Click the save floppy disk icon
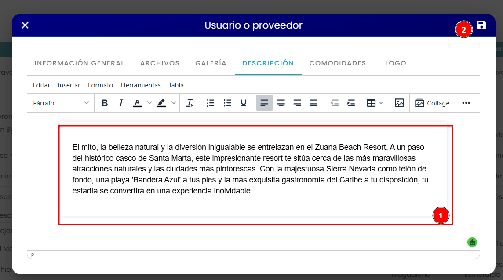This screenshot has width=503, height=280. (x=481, y=25)
